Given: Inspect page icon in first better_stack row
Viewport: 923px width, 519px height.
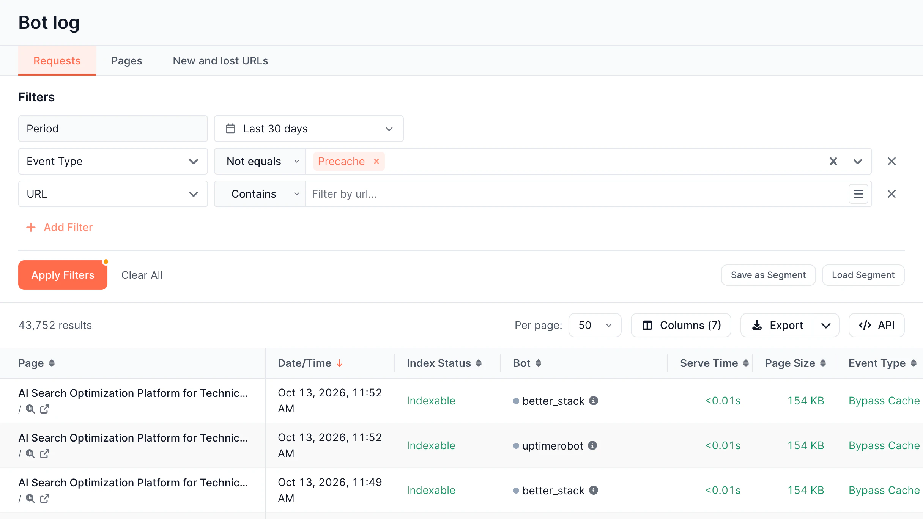Looking at the screenshot, I should click(x=30, y=409).
